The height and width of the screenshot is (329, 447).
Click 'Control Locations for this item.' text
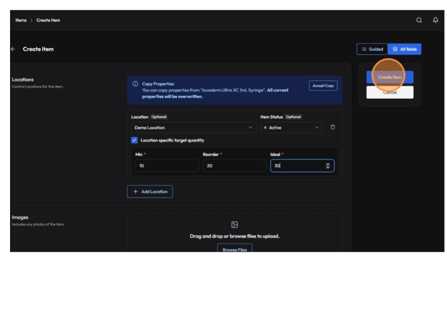(x=38, y=86)
